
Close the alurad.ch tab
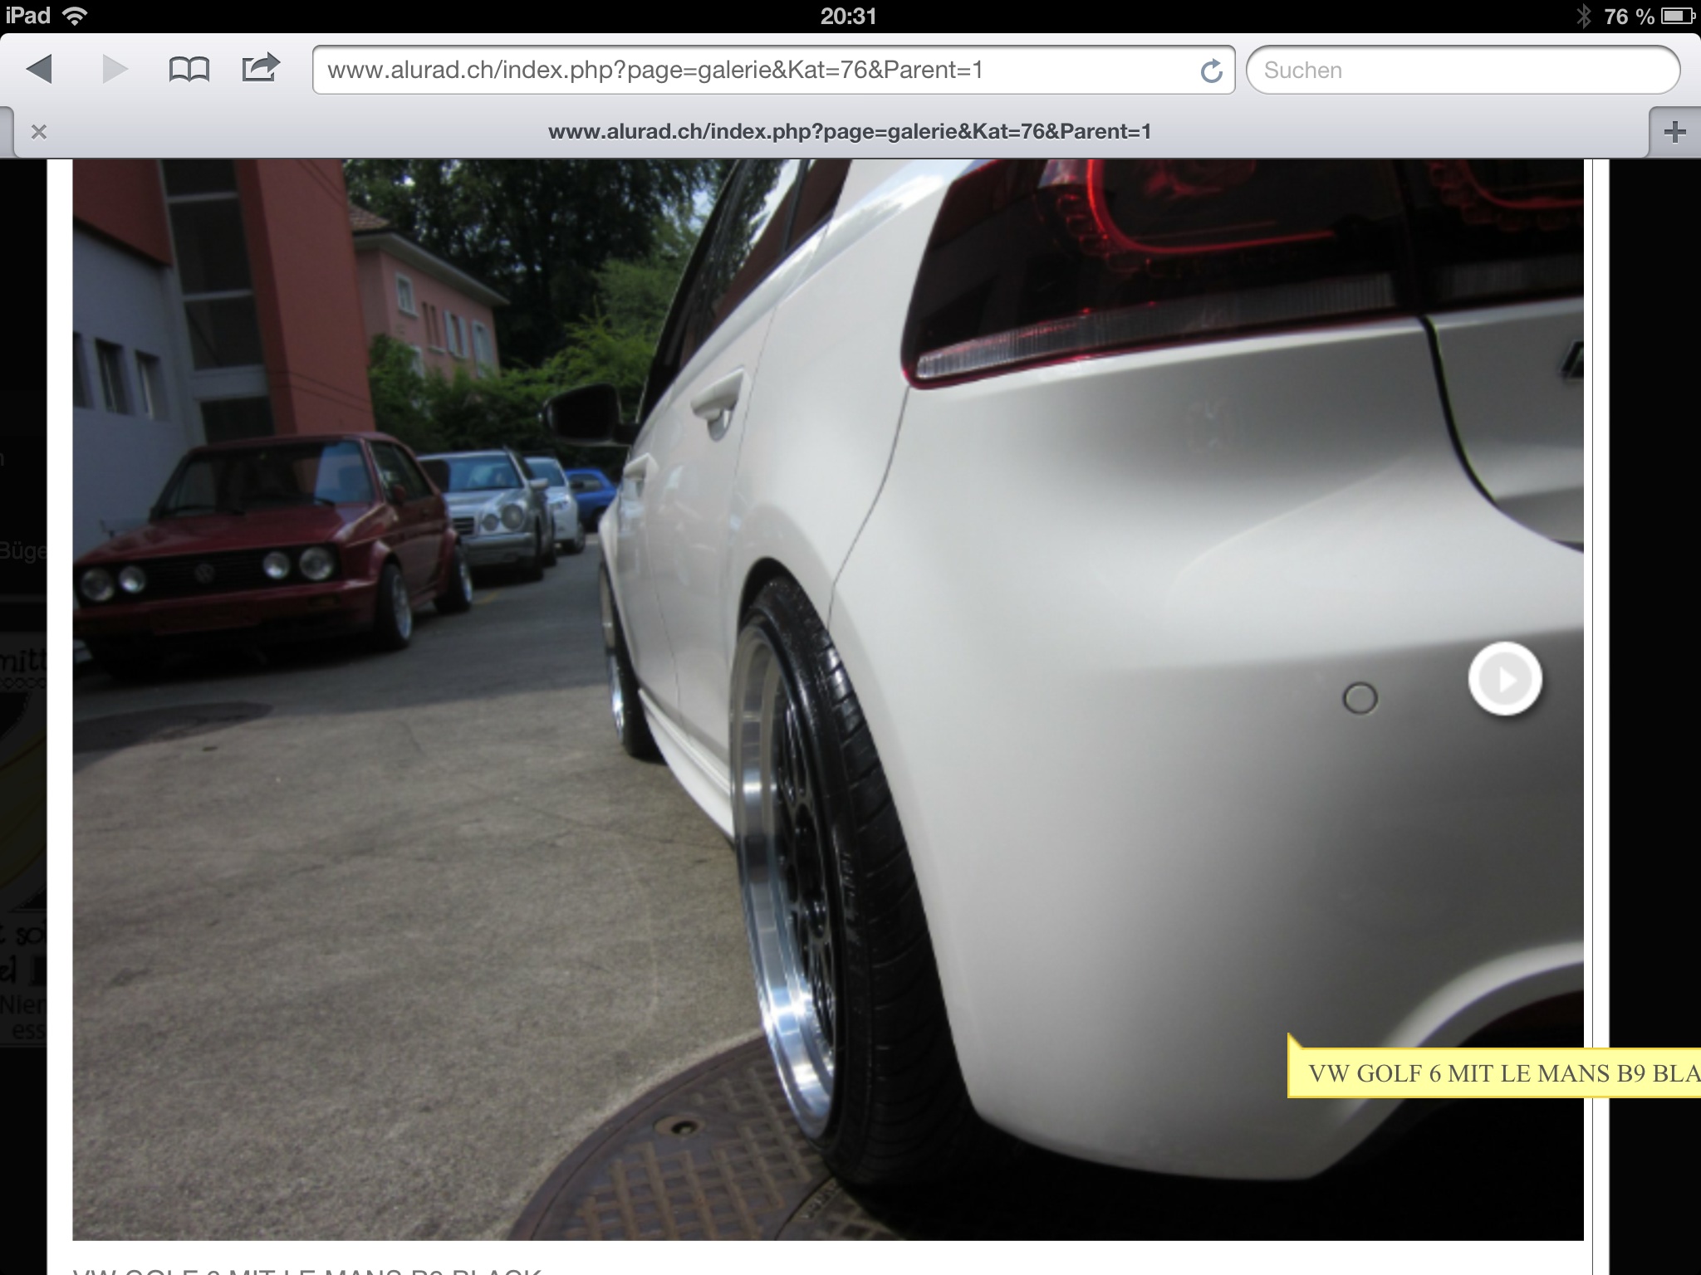pyautogui.click(x=38, y=131)
